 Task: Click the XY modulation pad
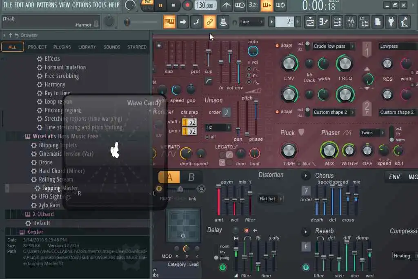(183, 226)
